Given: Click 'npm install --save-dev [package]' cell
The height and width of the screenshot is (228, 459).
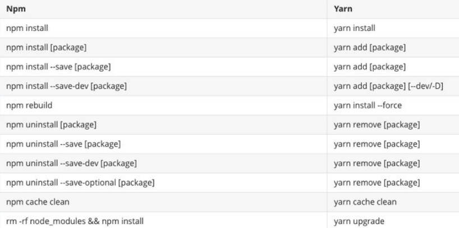Looking at the screenshot, I should (x=163, y=86).
